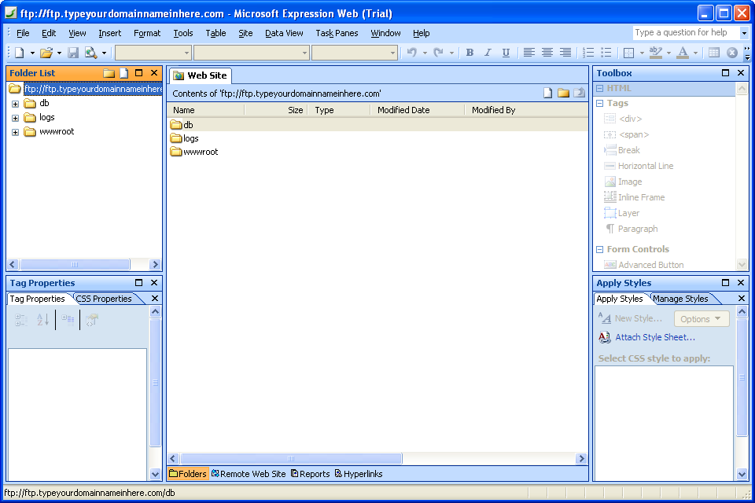The width and height of the screenshot is (755, 503).
Task: Click the New Document toolbar icon
Action: pyautogui.click(x=19, y=53)
